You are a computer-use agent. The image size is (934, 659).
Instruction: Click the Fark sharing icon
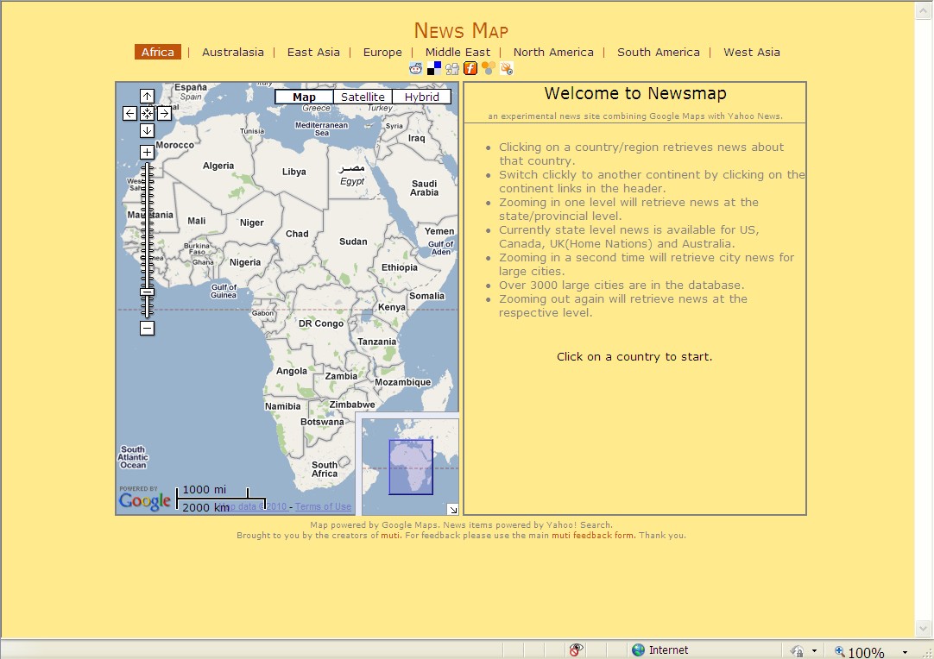[470, 68]
